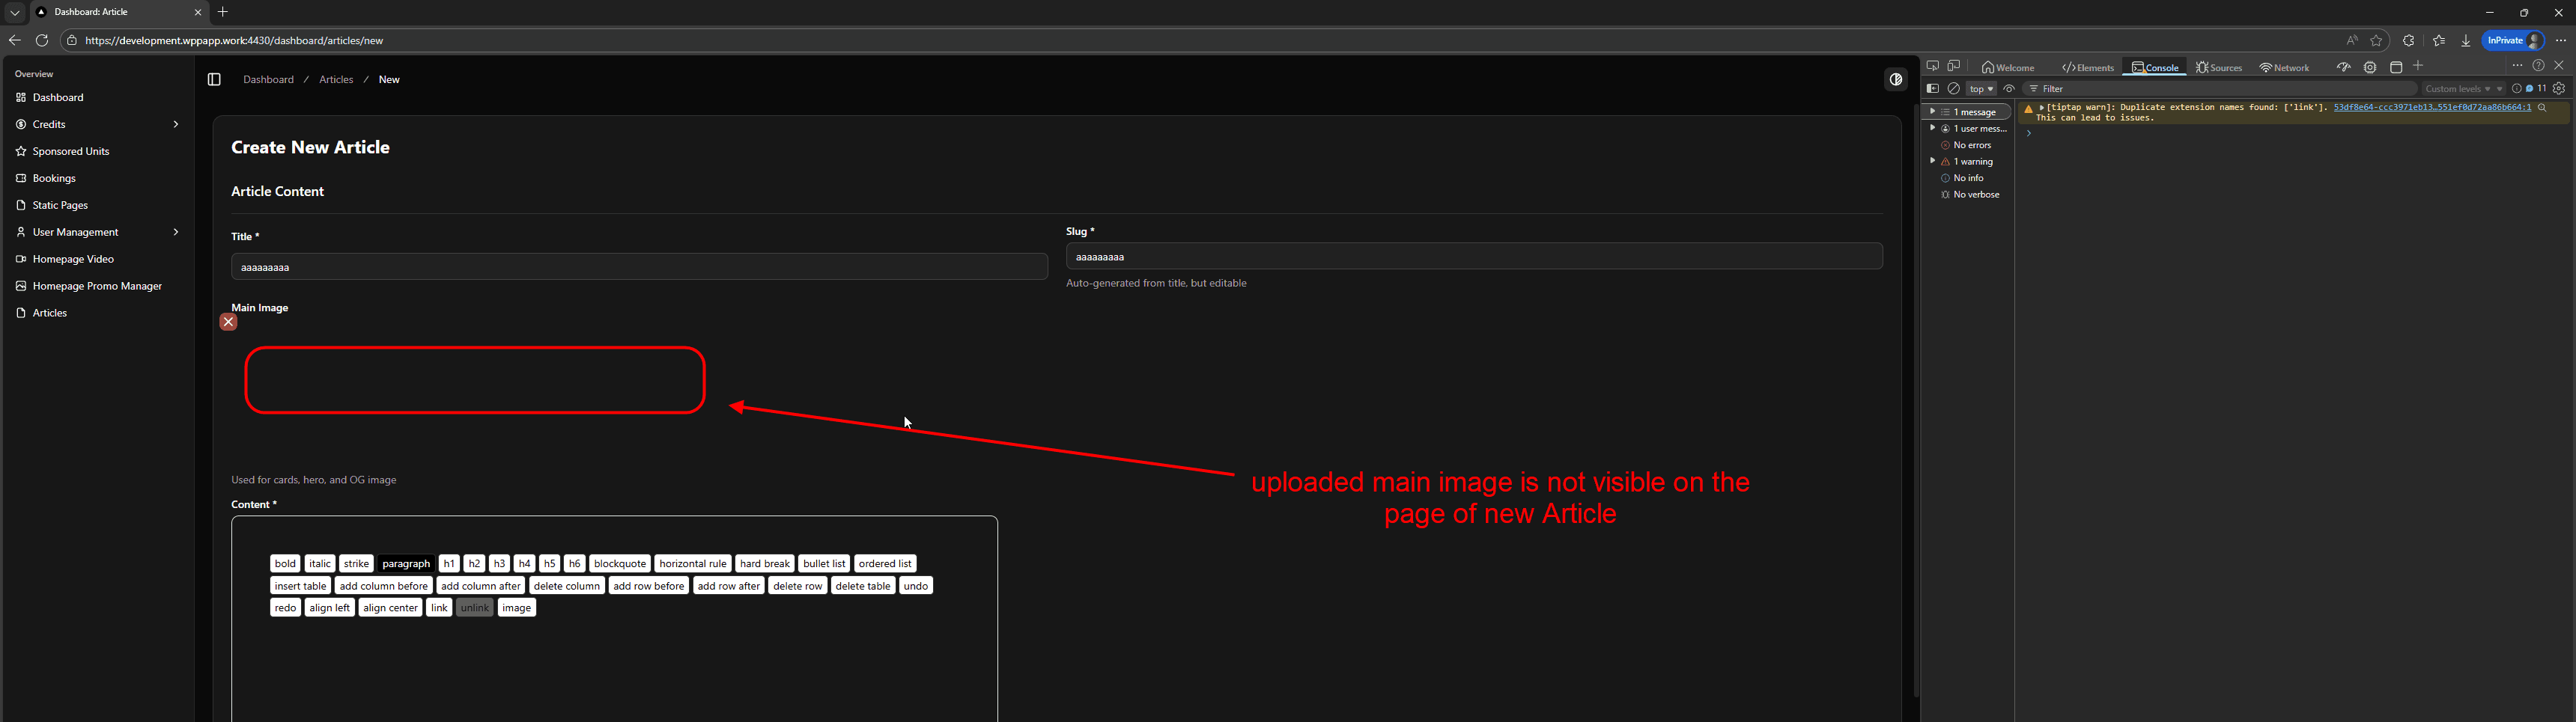Open the top context dropdown

(x=1981, y=89)
